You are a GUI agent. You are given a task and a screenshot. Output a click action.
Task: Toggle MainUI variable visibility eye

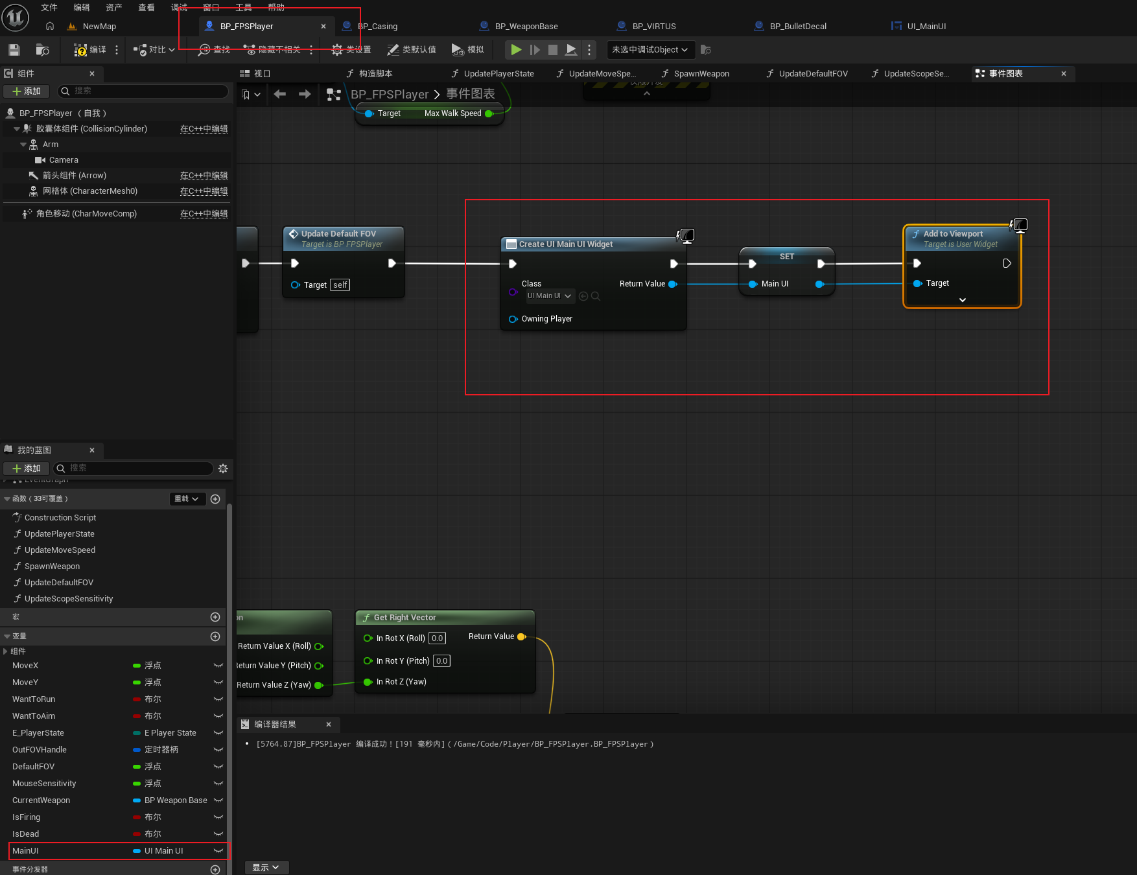[218, 851]
